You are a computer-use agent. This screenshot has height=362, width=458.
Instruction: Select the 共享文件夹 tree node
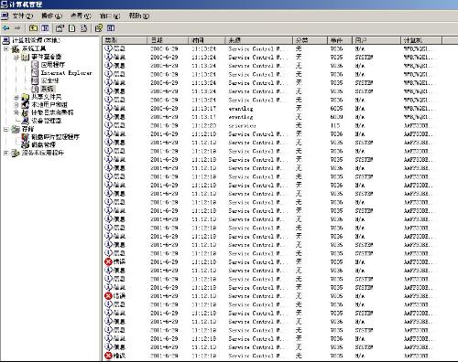pyautogui.click(x=46, y=97)
